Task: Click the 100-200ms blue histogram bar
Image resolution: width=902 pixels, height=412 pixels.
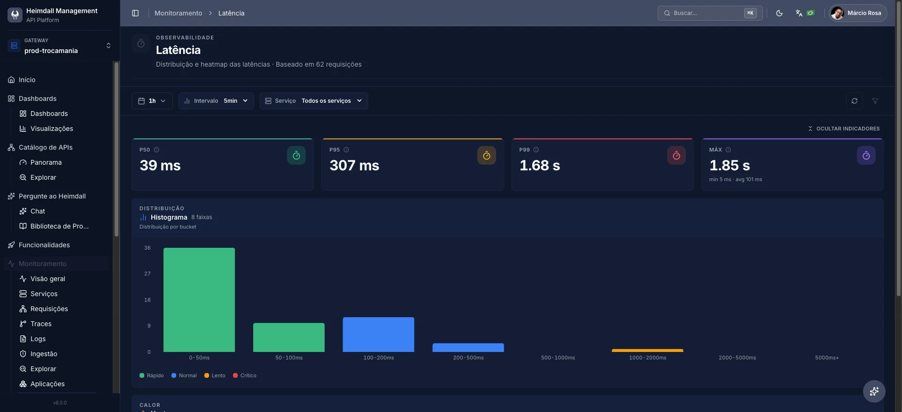Action: coord(379,335)
